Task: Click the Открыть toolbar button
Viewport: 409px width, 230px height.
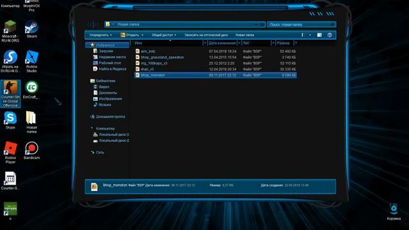Action: coord(130,35)
